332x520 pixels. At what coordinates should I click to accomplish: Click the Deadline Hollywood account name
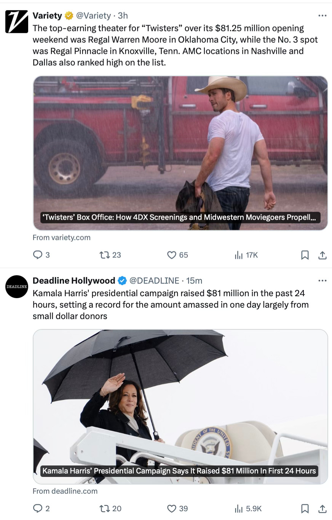74,281
